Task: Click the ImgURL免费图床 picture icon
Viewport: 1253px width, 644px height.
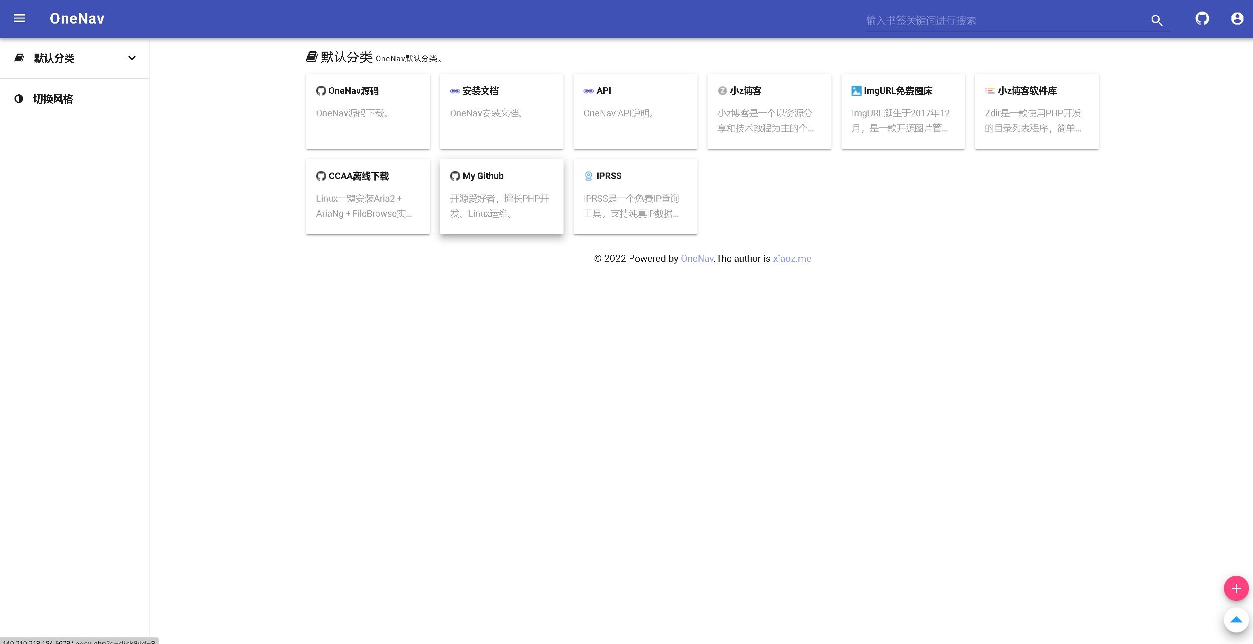Action: 856,91
